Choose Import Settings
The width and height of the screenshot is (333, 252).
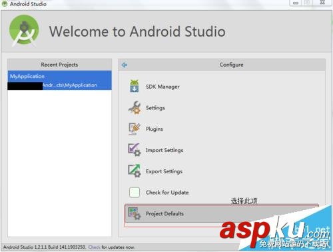pyautogui.click(x=165, y=150)
